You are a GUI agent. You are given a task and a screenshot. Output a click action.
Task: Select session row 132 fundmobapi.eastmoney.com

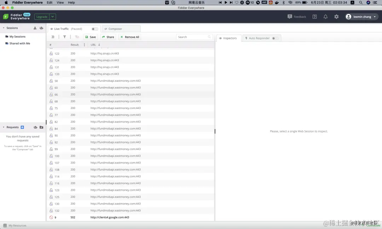(131, 211)
